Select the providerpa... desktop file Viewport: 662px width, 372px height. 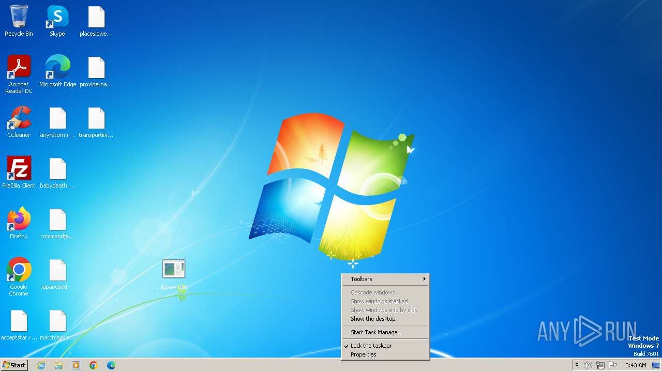[96, 71]
